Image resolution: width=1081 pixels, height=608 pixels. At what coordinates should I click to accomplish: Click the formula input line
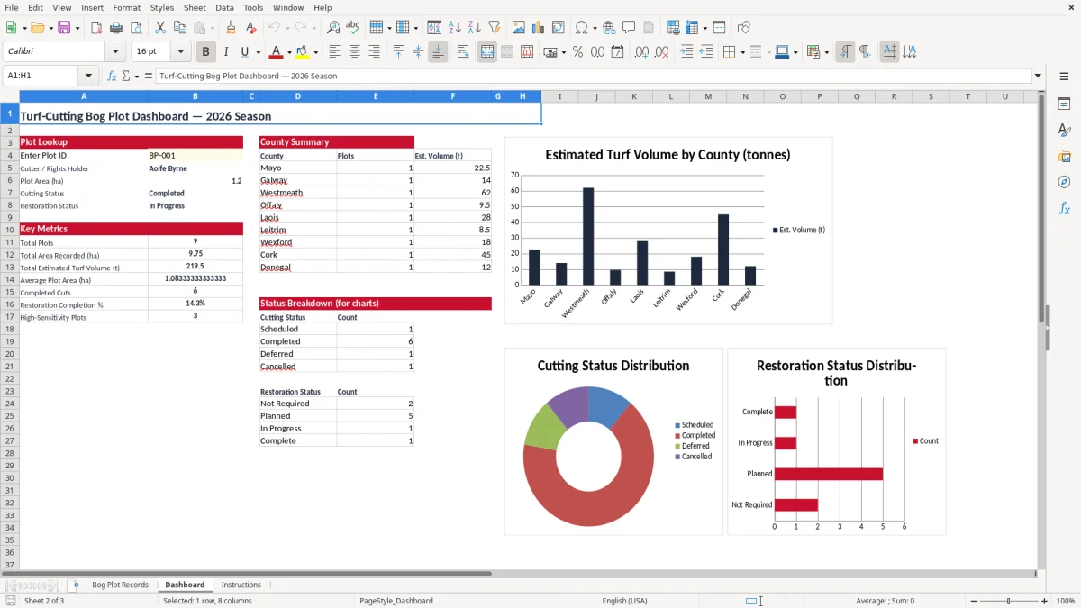[x=593, y=76]
